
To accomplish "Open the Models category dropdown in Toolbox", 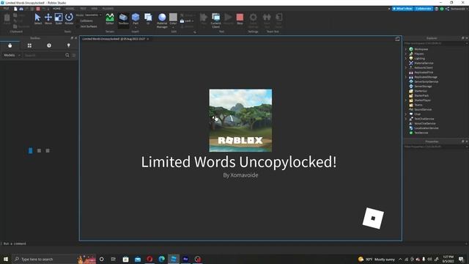I will pyautogui.click(x=12, y=56).
